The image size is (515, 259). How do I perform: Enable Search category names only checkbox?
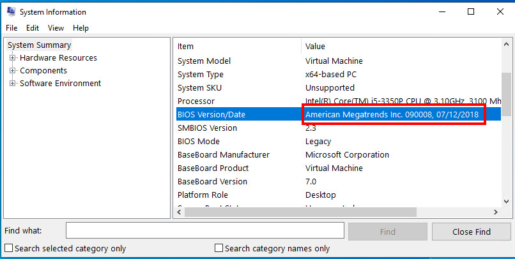click(x=219, y=248)
